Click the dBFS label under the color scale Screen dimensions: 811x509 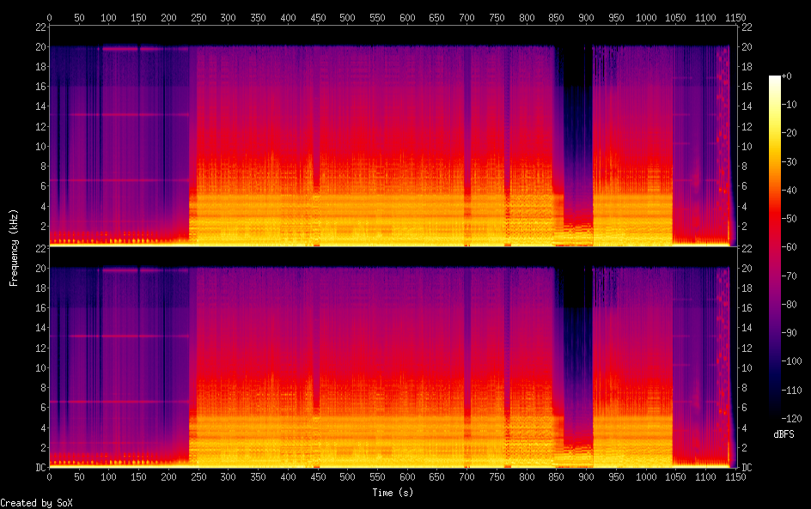point(784,434)
